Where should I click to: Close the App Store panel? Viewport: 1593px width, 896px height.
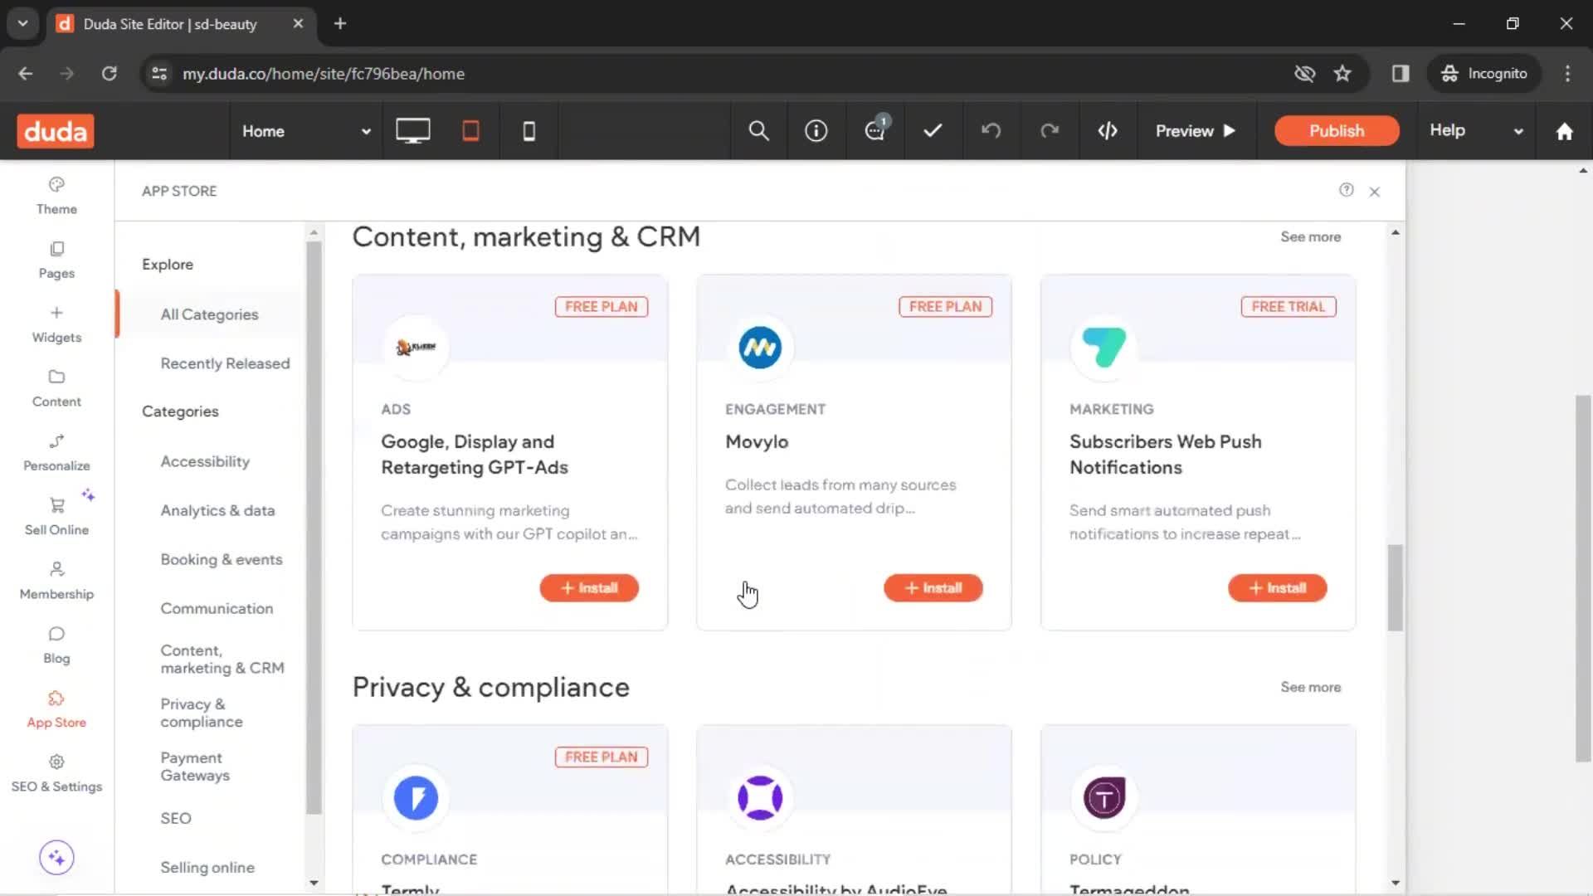(x=1375, y=192)
